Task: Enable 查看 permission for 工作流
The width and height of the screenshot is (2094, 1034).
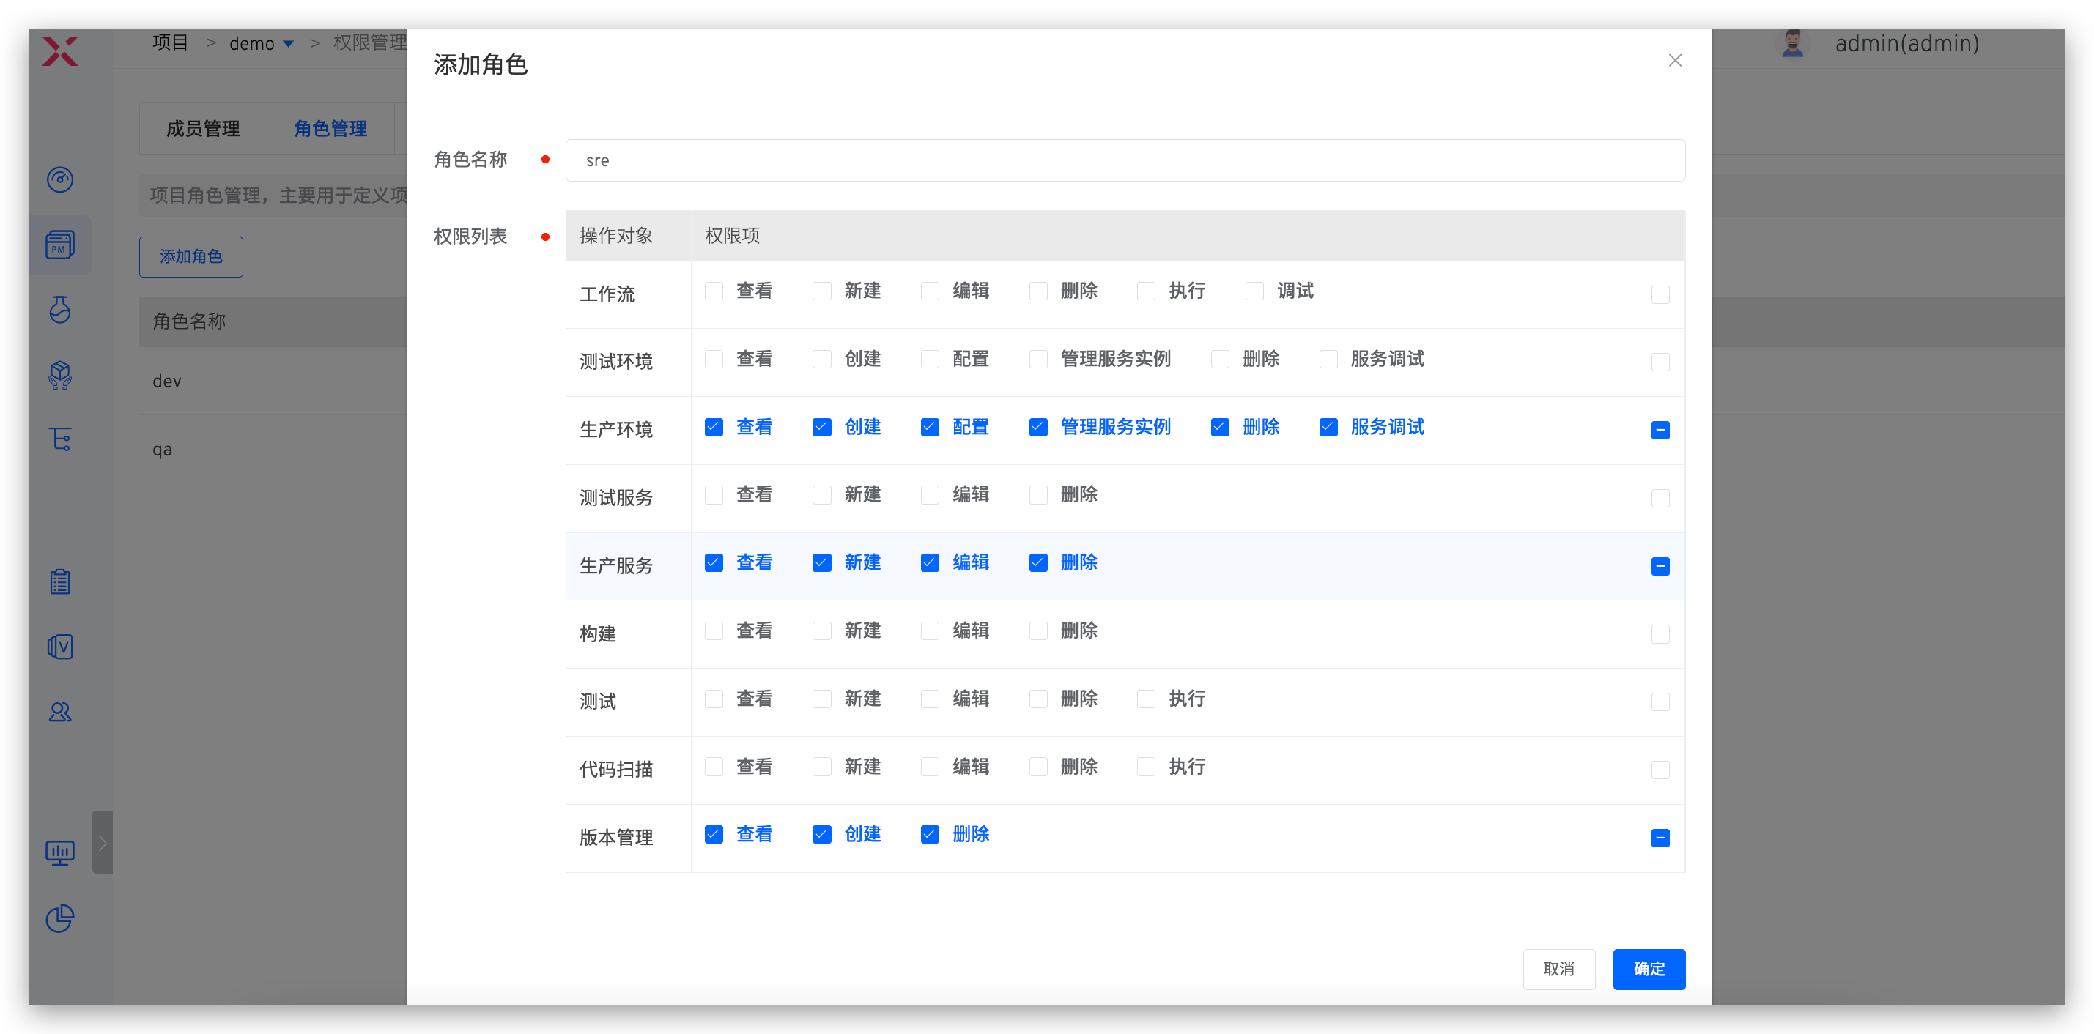Action: point(714,291)
